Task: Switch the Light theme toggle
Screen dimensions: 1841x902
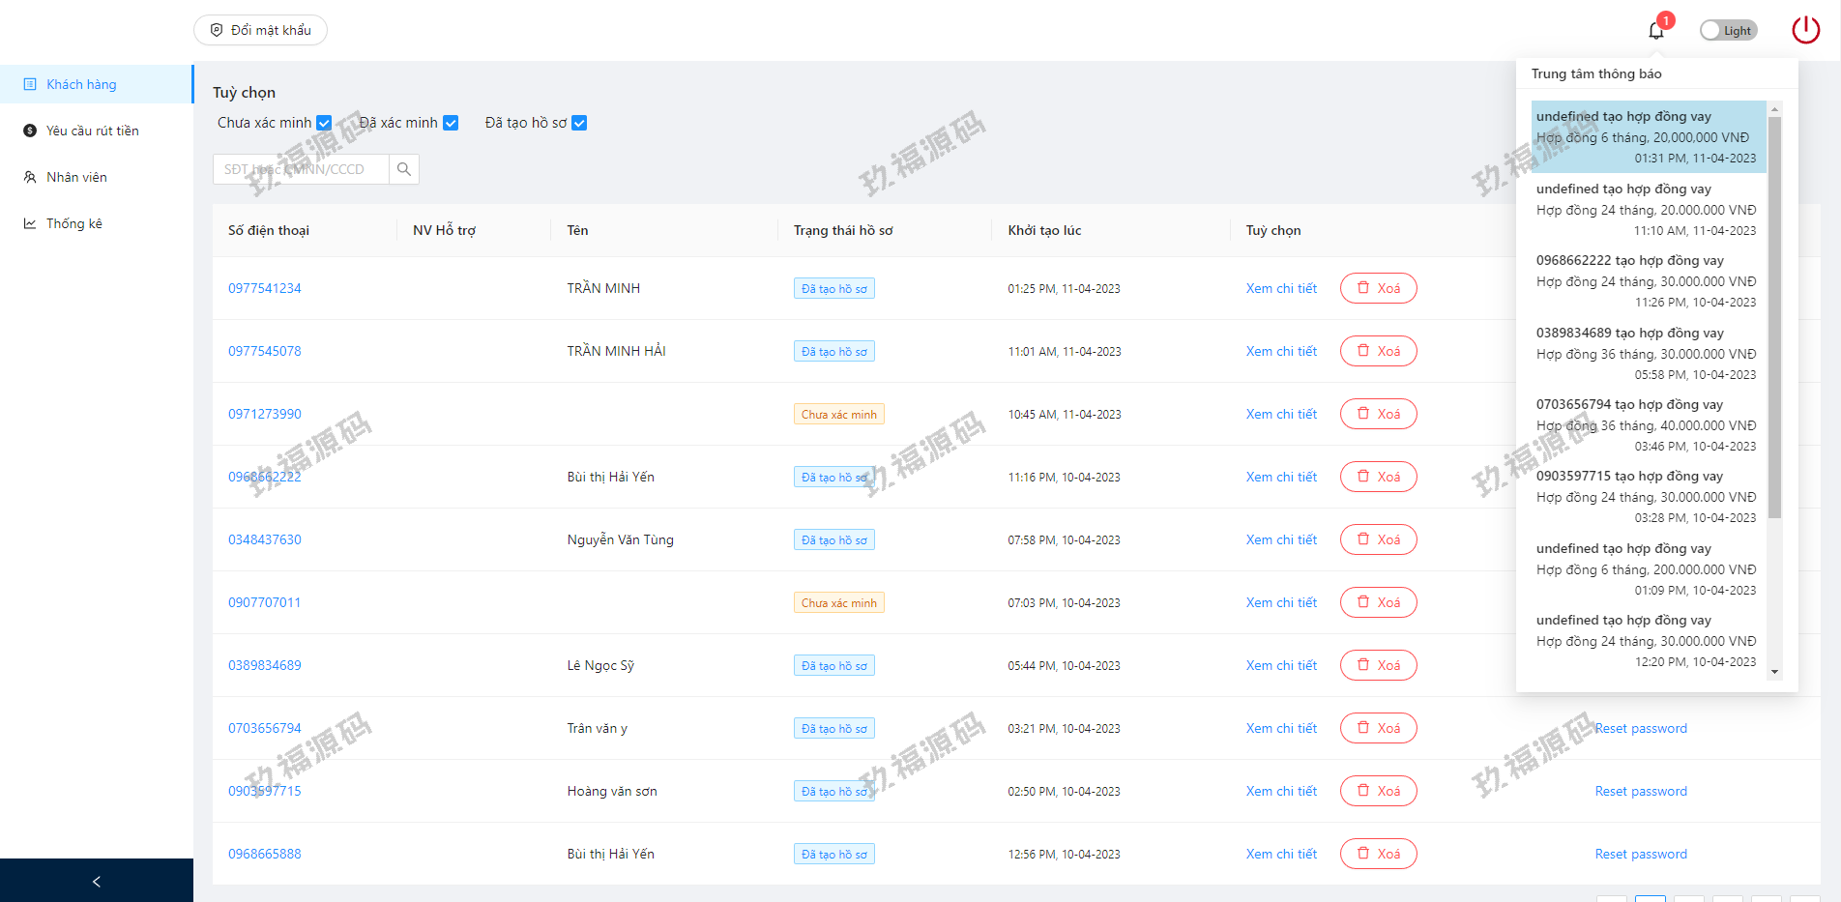Action: pos(1728,31)
